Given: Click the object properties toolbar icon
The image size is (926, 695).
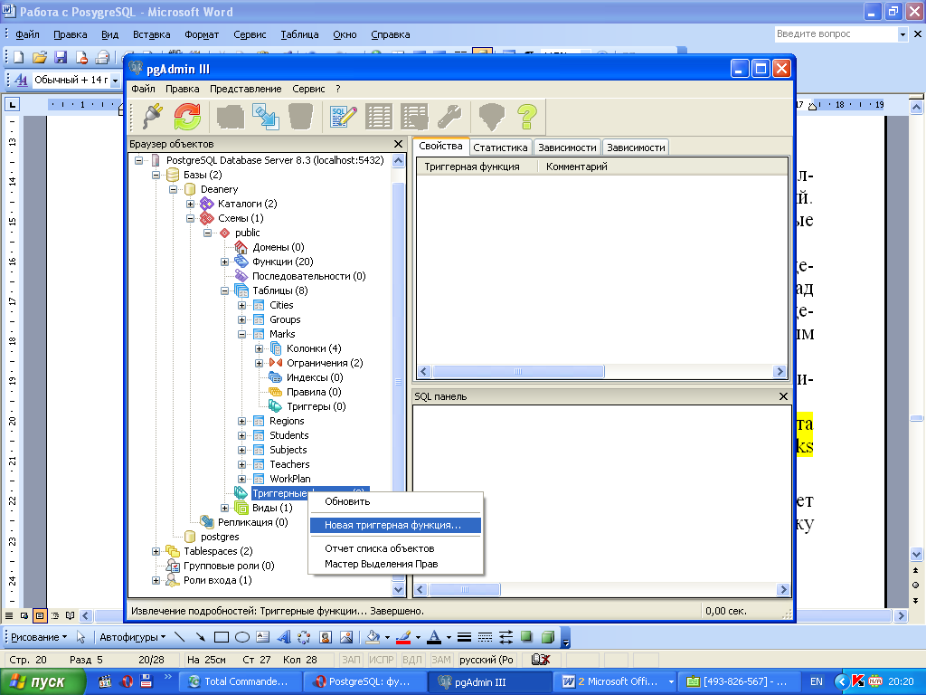Looking at the screenshot, I should (265, 116).
